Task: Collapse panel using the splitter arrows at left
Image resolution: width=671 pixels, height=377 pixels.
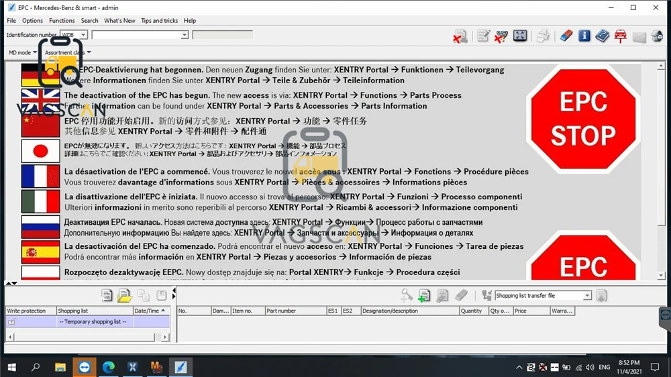Action: pos(11,283)
